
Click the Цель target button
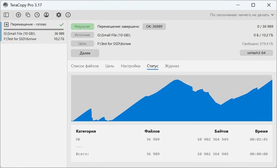pyautogui.click(x=82, y=43)
